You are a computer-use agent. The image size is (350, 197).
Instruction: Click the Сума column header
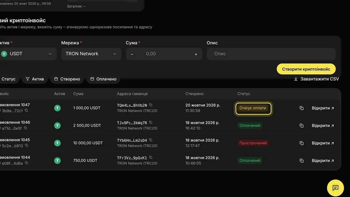point(78,94)
